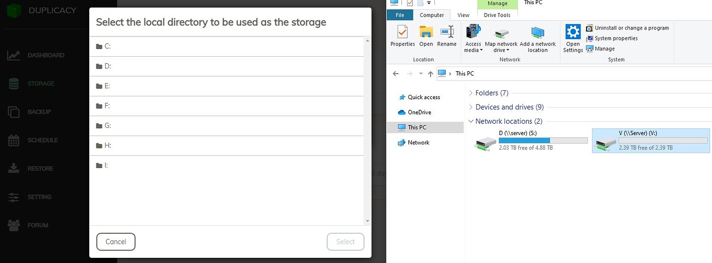Switch to the Drive Tools tab
The height and width of the screenshot is (263, 712).
pos(497,15)
